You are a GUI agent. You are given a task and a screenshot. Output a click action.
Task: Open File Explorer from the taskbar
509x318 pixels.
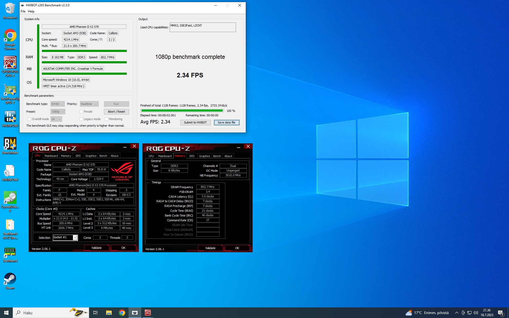click(109, 313)
